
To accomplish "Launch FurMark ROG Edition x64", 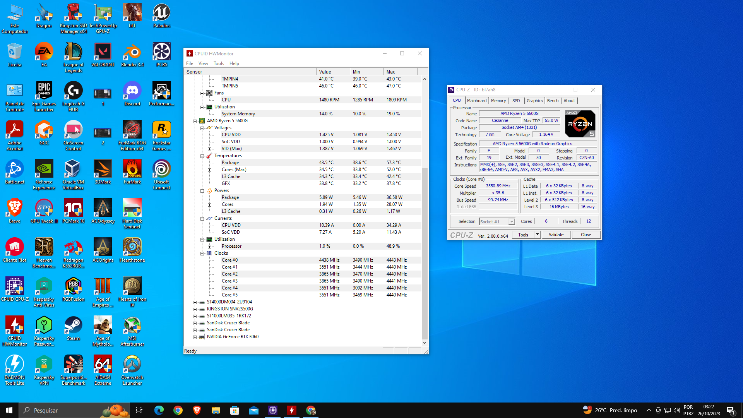I will [x=132, y=136].
